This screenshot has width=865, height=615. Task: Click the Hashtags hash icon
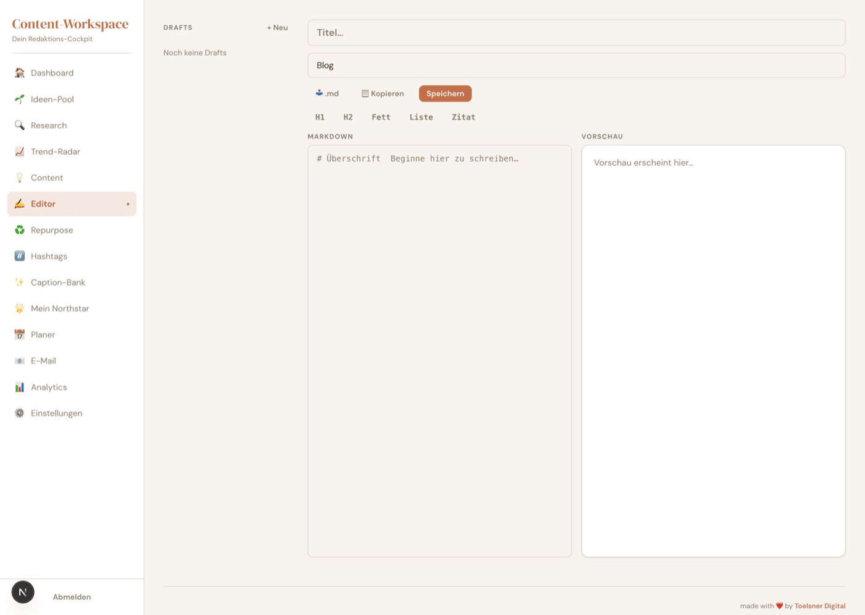tap(20, 256)
